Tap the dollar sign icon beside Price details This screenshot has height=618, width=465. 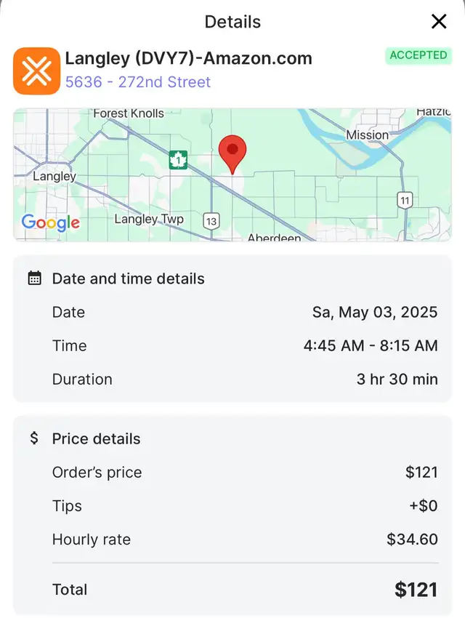click(x=34, y=438)
